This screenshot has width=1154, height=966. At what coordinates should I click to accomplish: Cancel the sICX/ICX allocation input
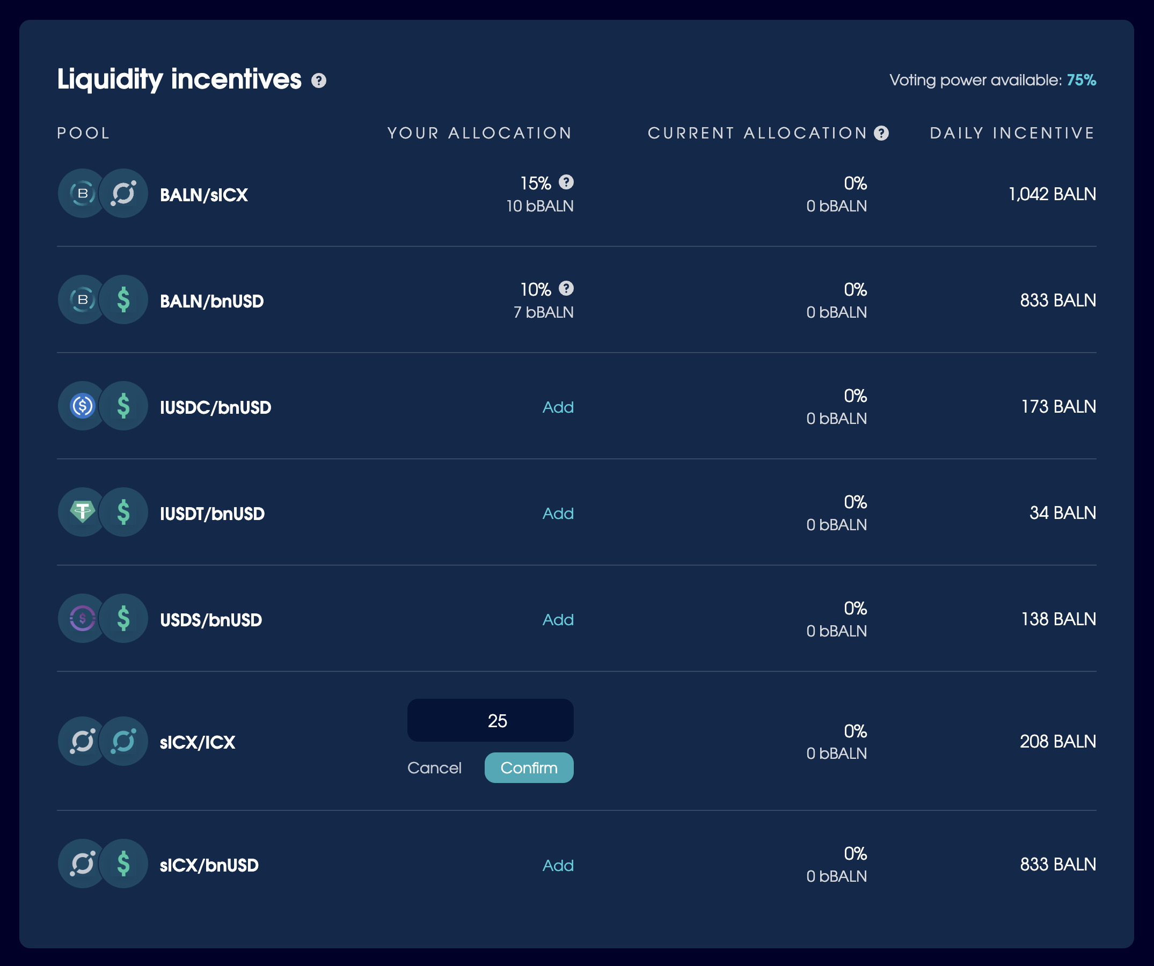click(x=435, y=767)
